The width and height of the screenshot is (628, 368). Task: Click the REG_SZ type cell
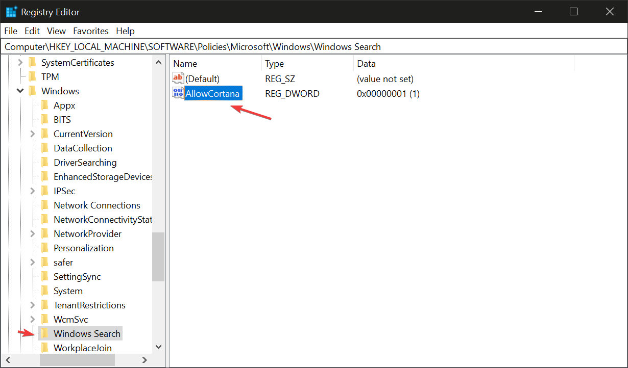[280, 79]
